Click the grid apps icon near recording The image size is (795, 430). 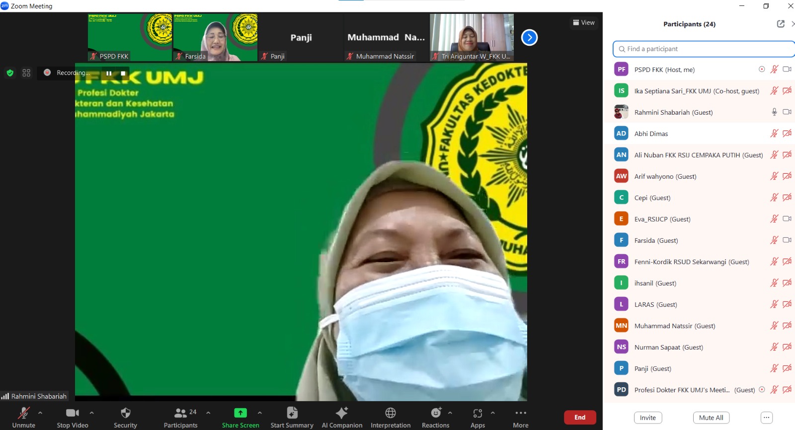26,73
